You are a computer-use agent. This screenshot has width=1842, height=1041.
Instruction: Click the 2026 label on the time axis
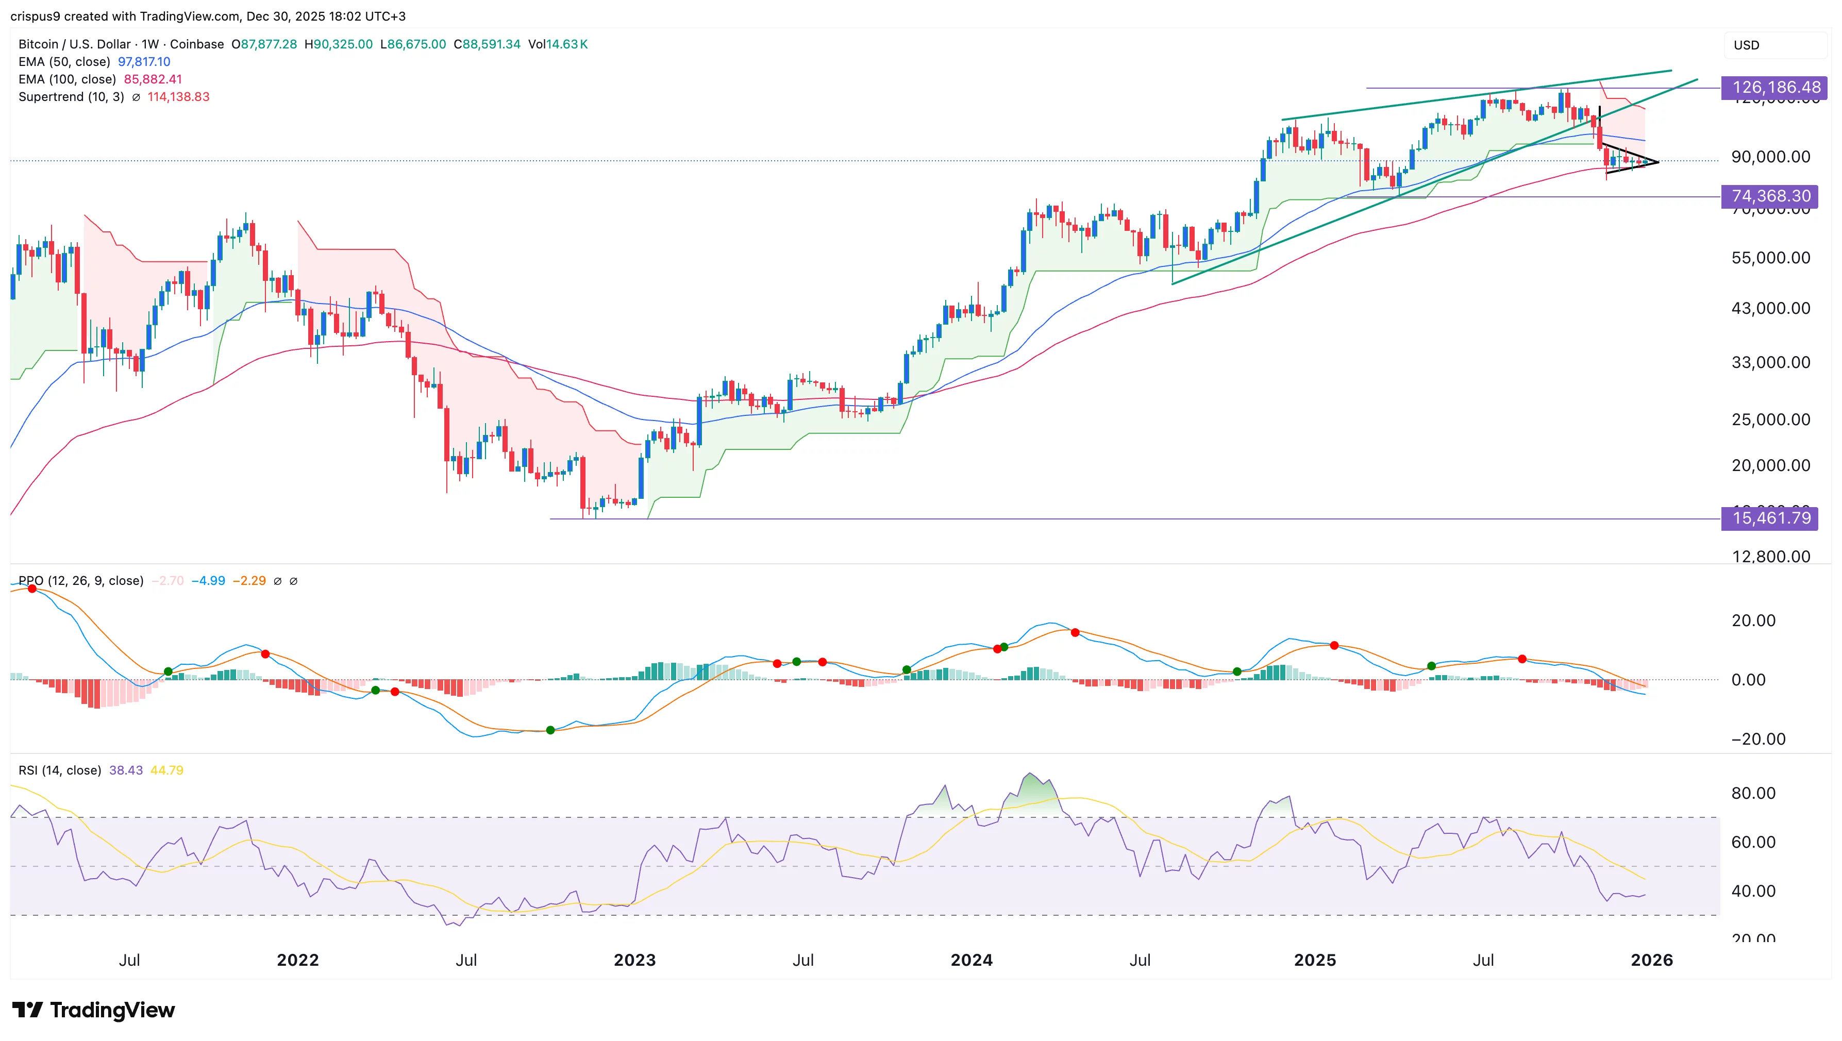(1652, 961)
